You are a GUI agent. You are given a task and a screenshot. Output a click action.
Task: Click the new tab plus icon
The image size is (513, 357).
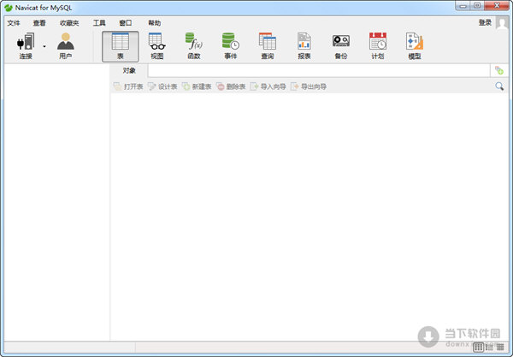point(499,70)
